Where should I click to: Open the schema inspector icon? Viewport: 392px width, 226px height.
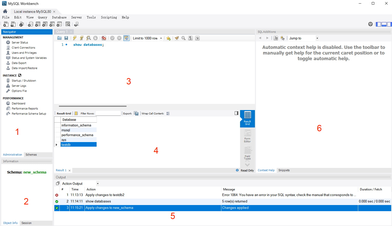click(x=22, y=24)
